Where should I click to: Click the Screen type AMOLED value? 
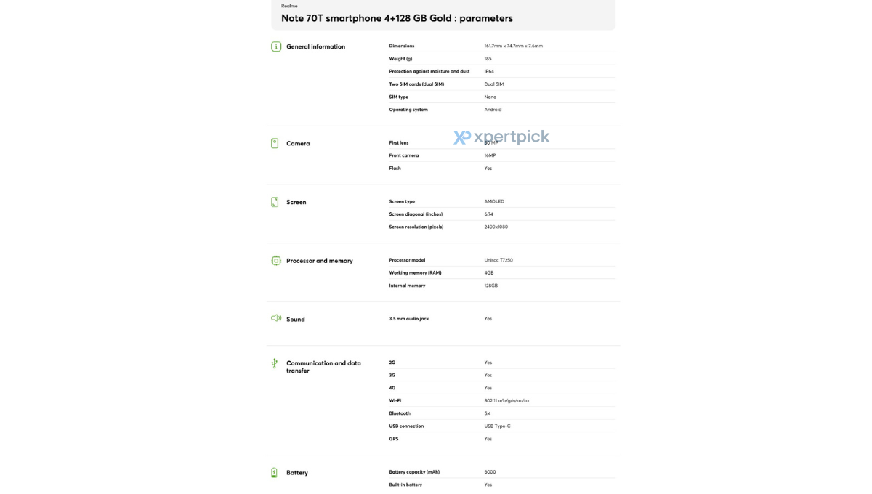494,201
